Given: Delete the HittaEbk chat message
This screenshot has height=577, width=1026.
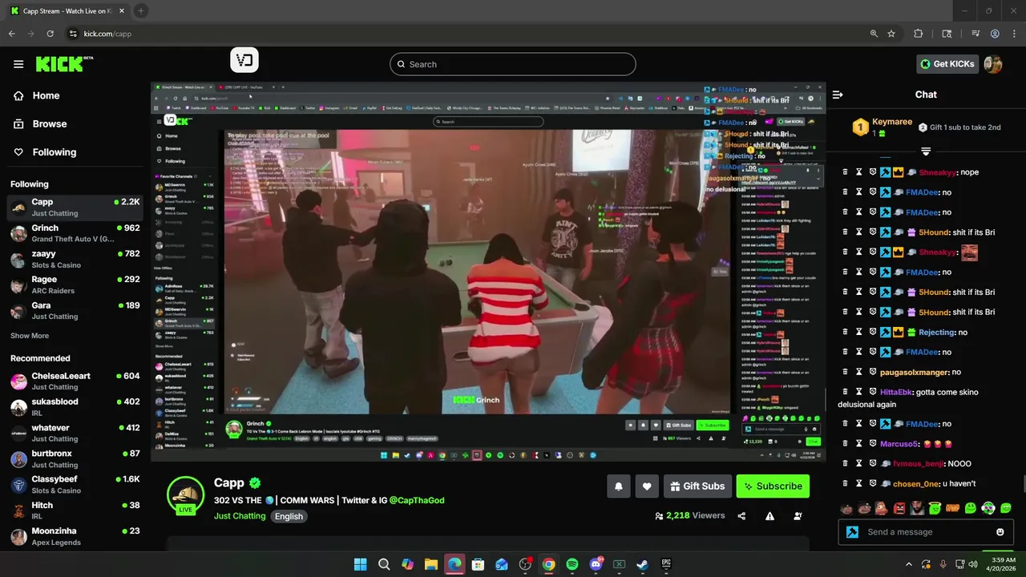Looking at the screenshot, I should pos(845,392).
